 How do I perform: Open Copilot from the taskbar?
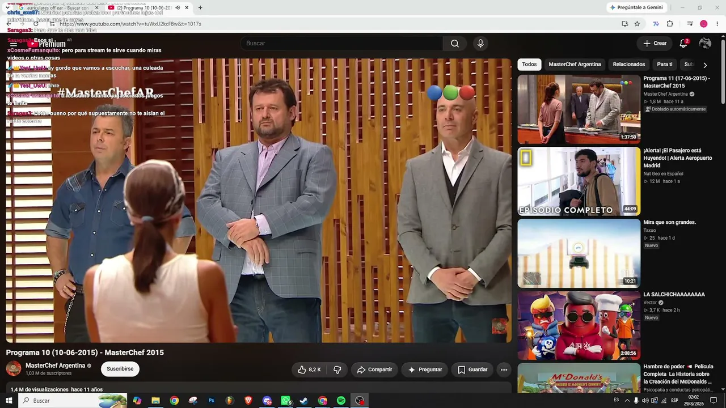click(137, 401)
